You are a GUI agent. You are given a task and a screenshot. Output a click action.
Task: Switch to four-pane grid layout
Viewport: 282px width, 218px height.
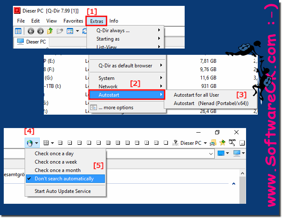click(x=60, y=143)
